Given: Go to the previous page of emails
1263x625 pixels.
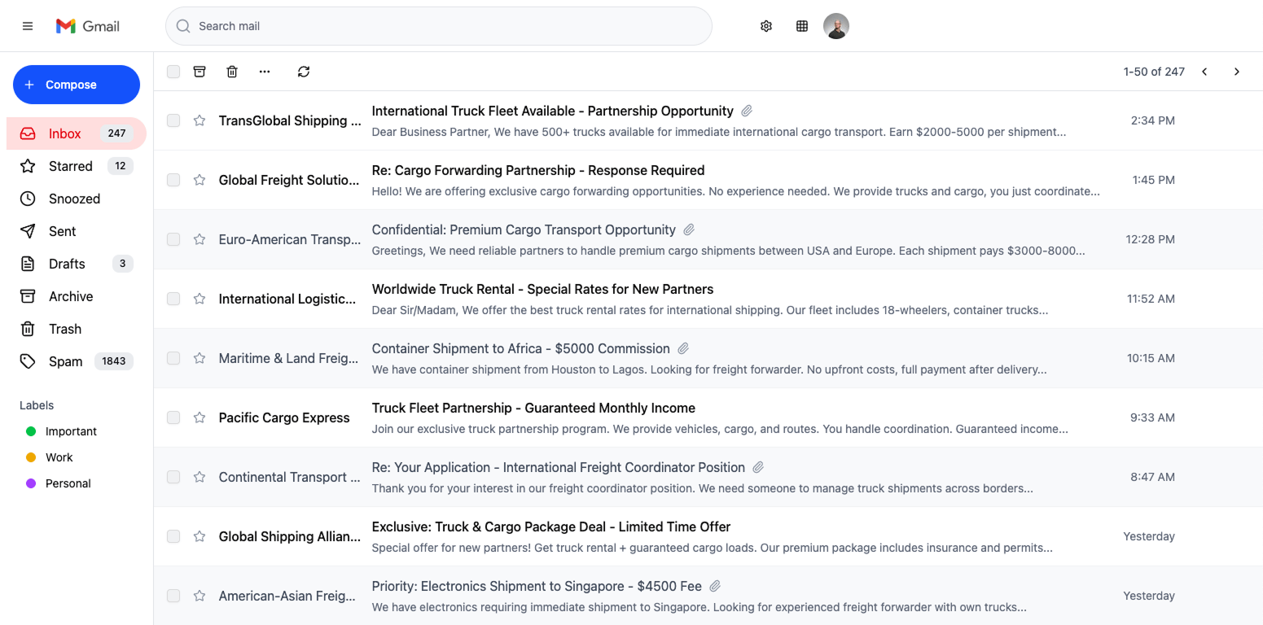Looking at the screenshot, I should 1204,72.
